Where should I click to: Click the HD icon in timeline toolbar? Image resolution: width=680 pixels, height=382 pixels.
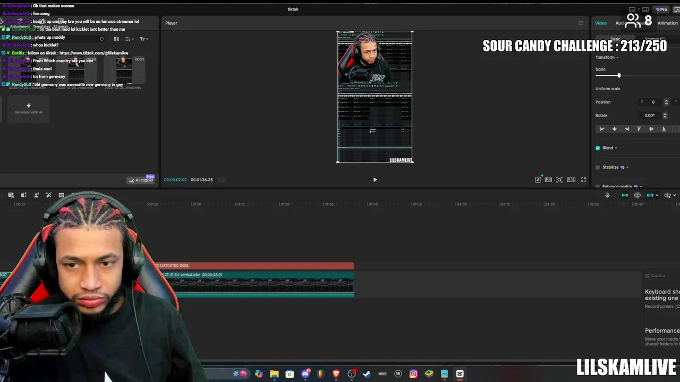[x=61, y=195]
